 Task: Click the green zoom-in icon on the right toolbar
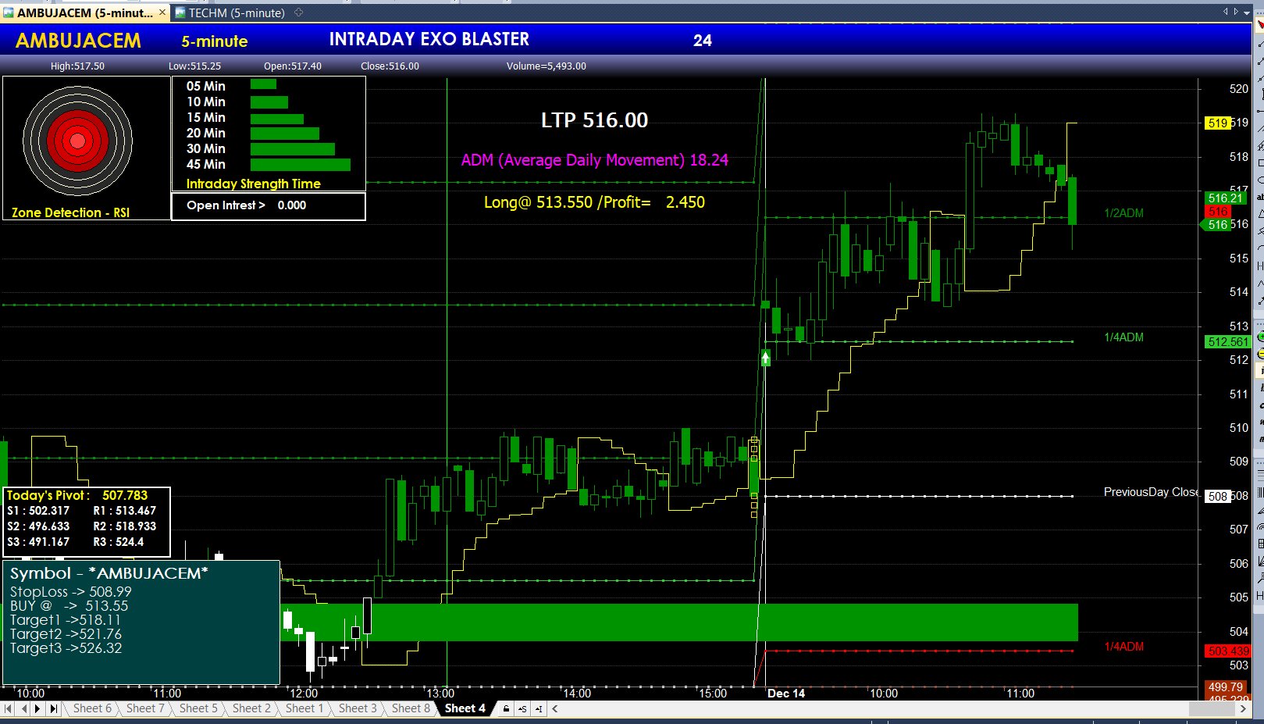pos(1260,337)
